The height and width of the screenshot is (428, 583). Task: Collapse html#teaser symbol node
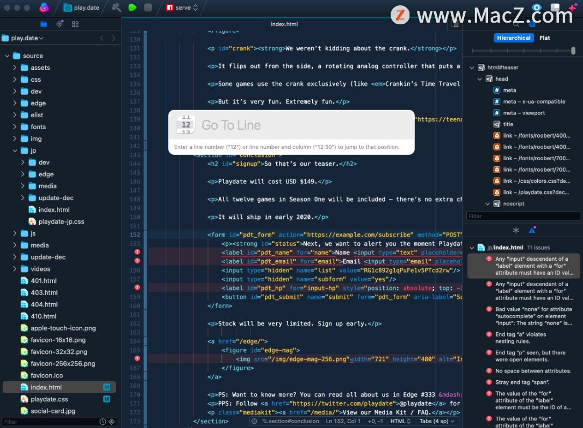pos(472,68)
